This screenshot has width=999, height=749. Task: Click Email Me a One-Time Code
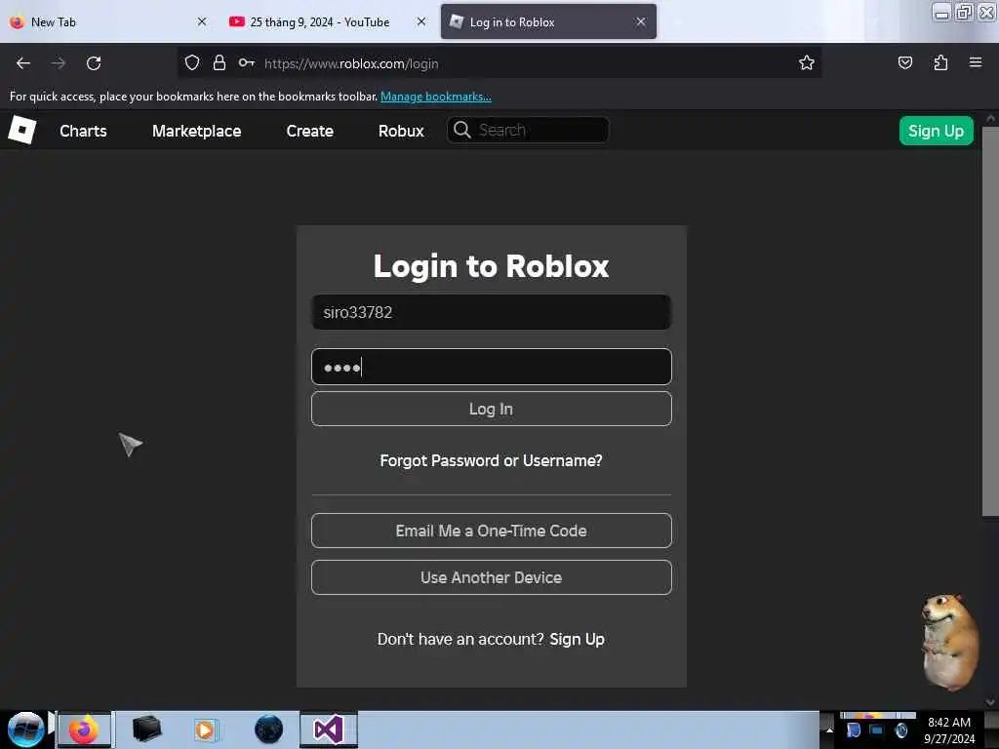492,531
